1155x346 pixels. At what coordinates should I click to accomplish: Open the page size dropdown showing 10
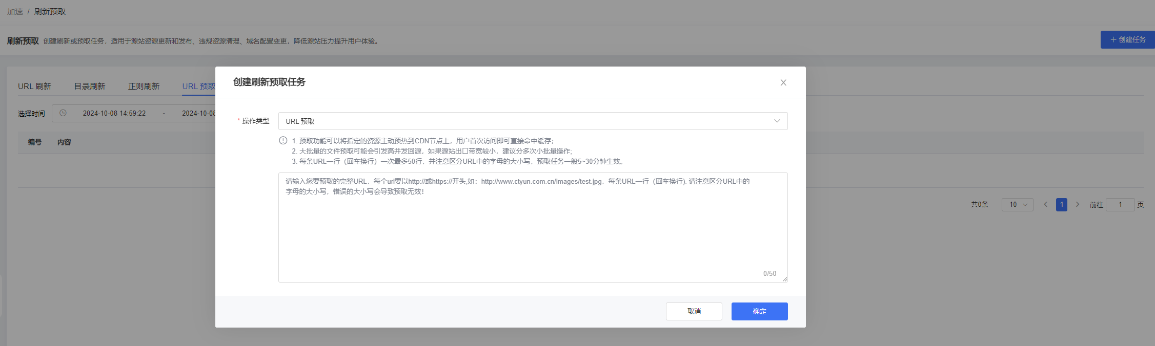click(1017, 205)
